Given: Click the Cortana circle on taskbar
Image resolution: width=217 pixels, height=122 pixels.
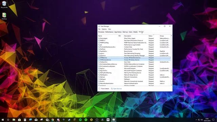Looking at the screenshot, I should [x=8, y=120].
